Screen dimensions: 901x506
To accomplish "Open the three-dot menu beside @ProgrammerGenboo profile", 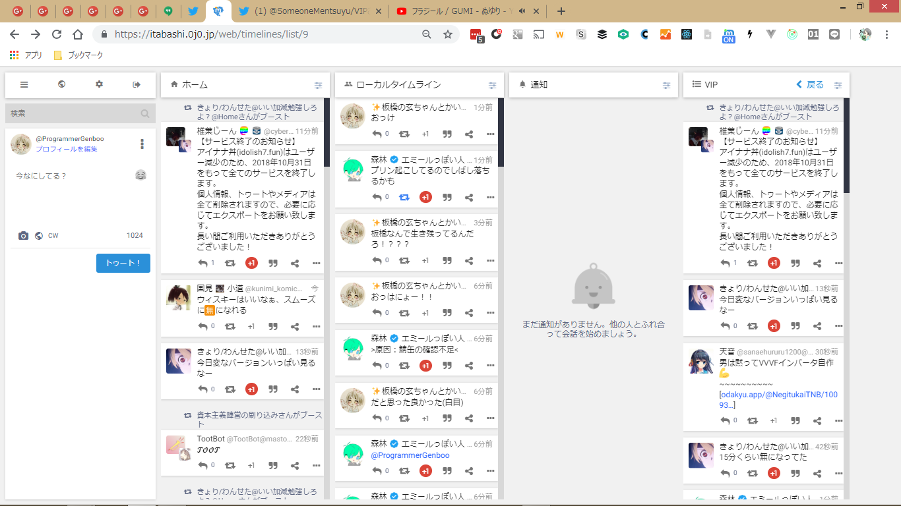I will coord(142,144).
